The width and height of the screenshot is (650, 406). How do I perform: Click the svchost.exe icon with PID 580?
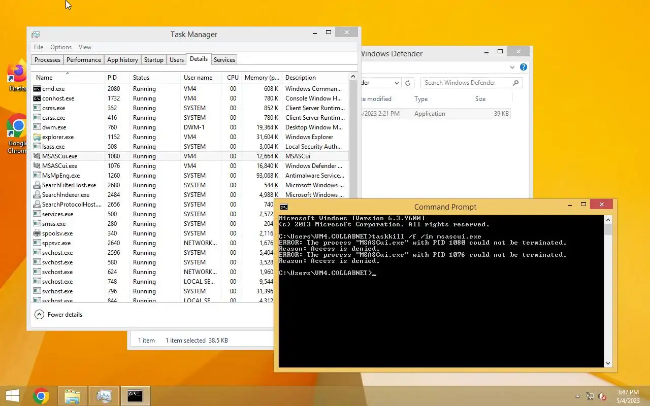point(37,262)
